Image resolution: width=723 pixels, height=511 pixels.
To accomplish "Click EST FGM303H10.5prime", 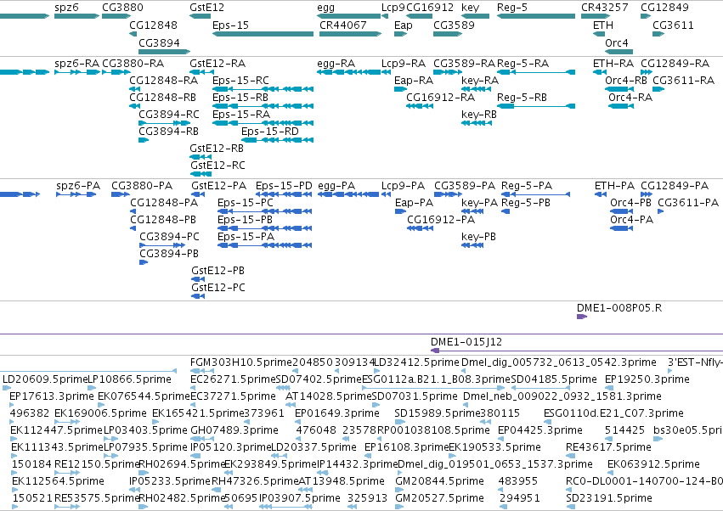I will click(x=241, y=362).
